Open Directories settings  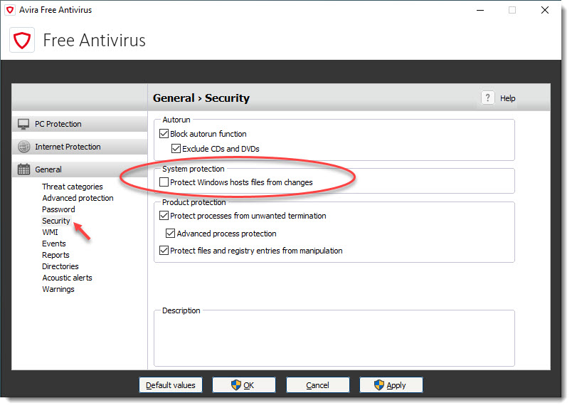[x=60, y=266]
